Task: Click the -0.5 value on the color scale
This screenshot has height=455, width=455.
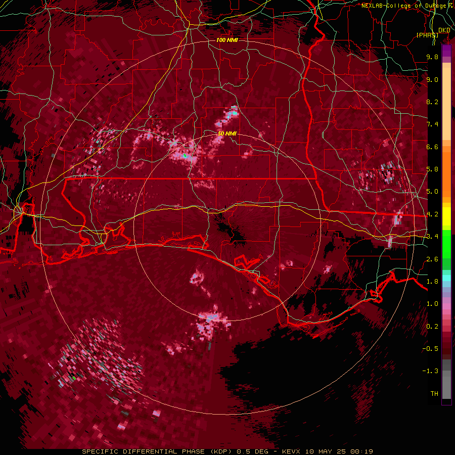Action: [x=430, y=349]
